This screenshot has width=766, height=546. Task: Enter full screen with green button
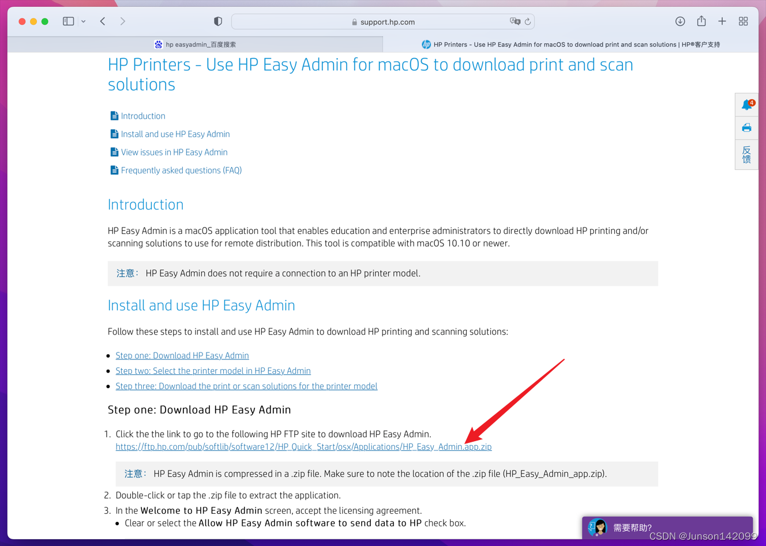(x=45, y=21)
